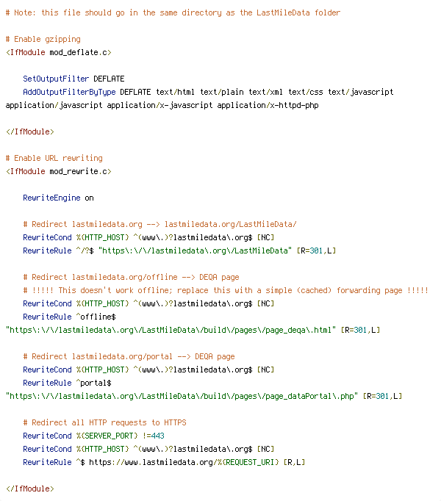441x501 pixels.
Task: Click the RewriteRule with %{REQUEST_URI}
Action: 164,462
